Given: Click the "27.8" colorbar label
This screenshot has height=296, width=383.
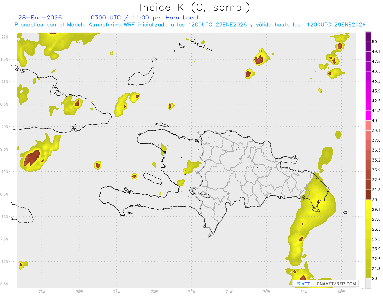Looking at the screenshot, I should point(376,219).
